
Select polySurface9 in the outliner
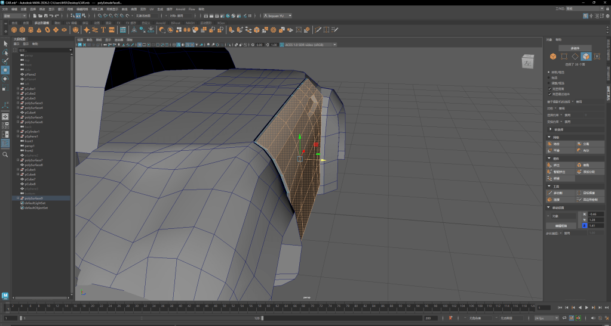click(x=33, y=198)
